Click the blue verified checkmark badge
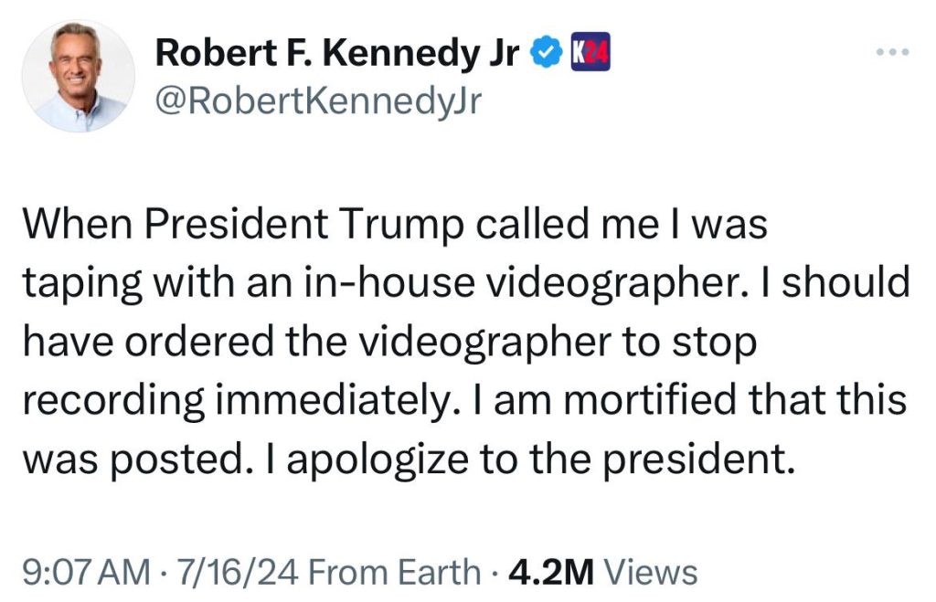 click(x=546, y=56)
